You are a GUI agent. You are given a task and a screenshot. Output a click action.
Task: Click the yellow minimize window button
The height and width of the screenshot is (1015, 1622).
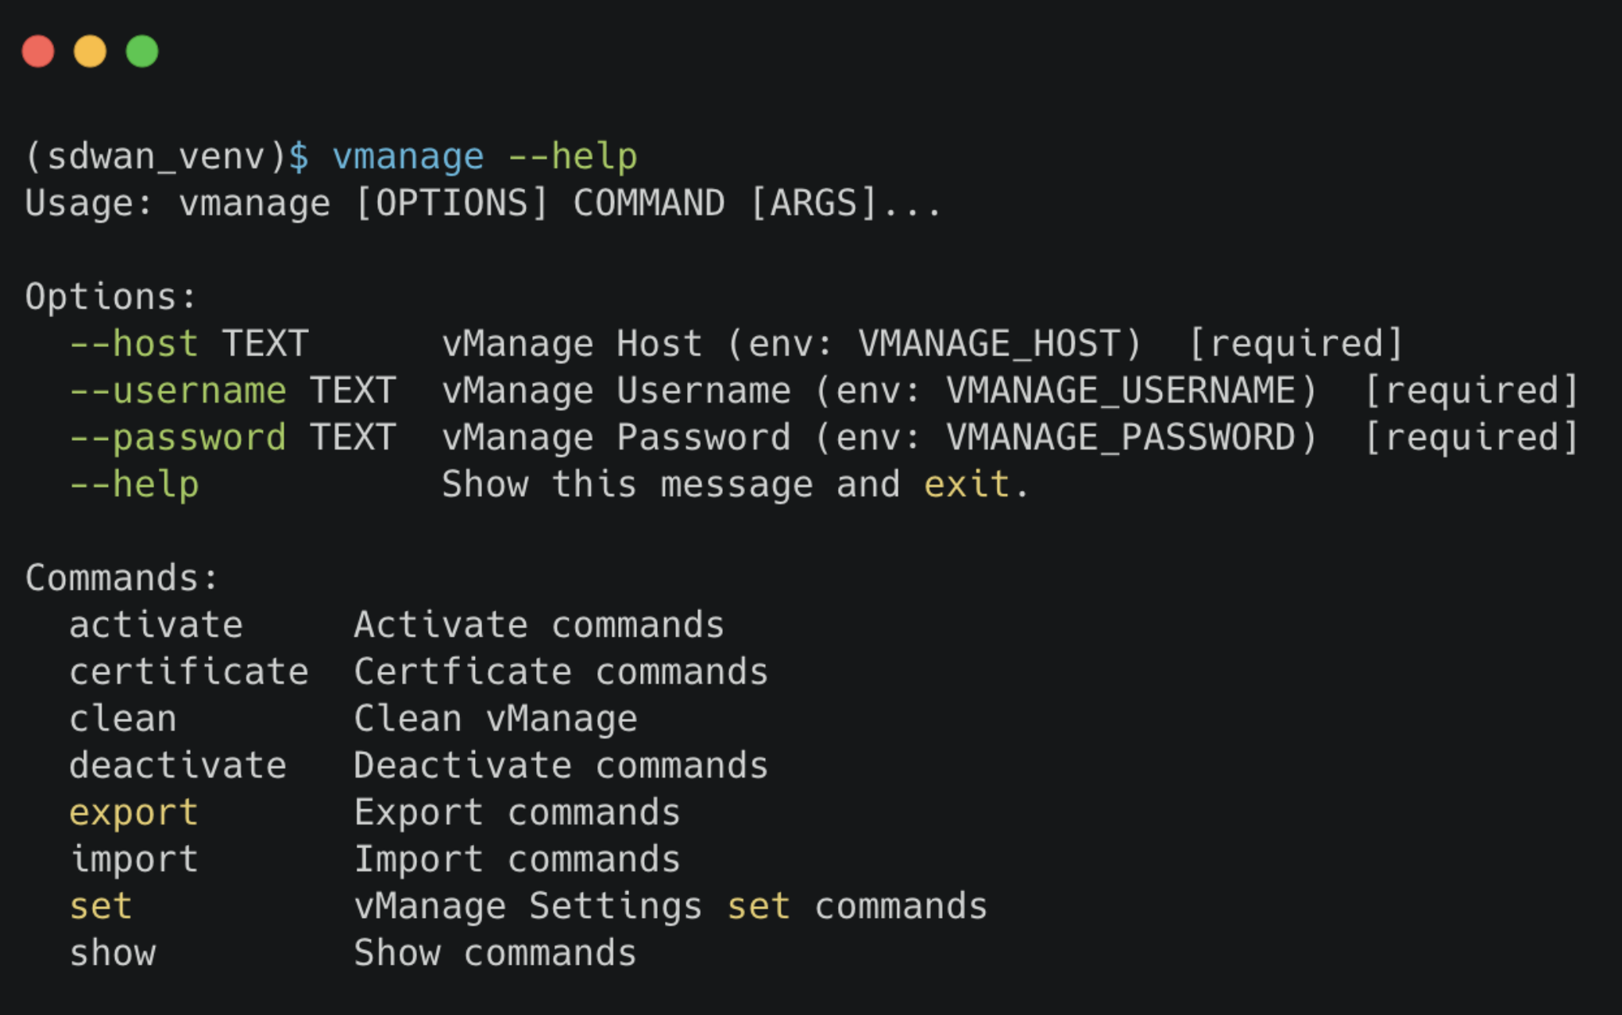90,52
